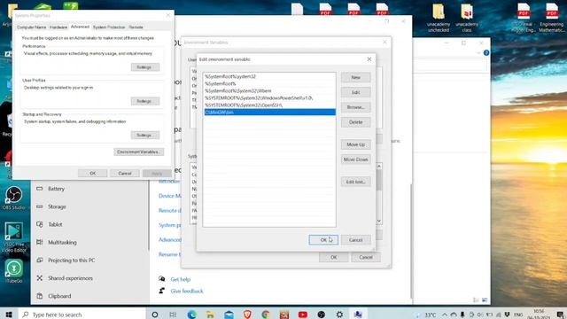
Task: Confirm with OK in Edit environment variable
Action: click(323, 240)
